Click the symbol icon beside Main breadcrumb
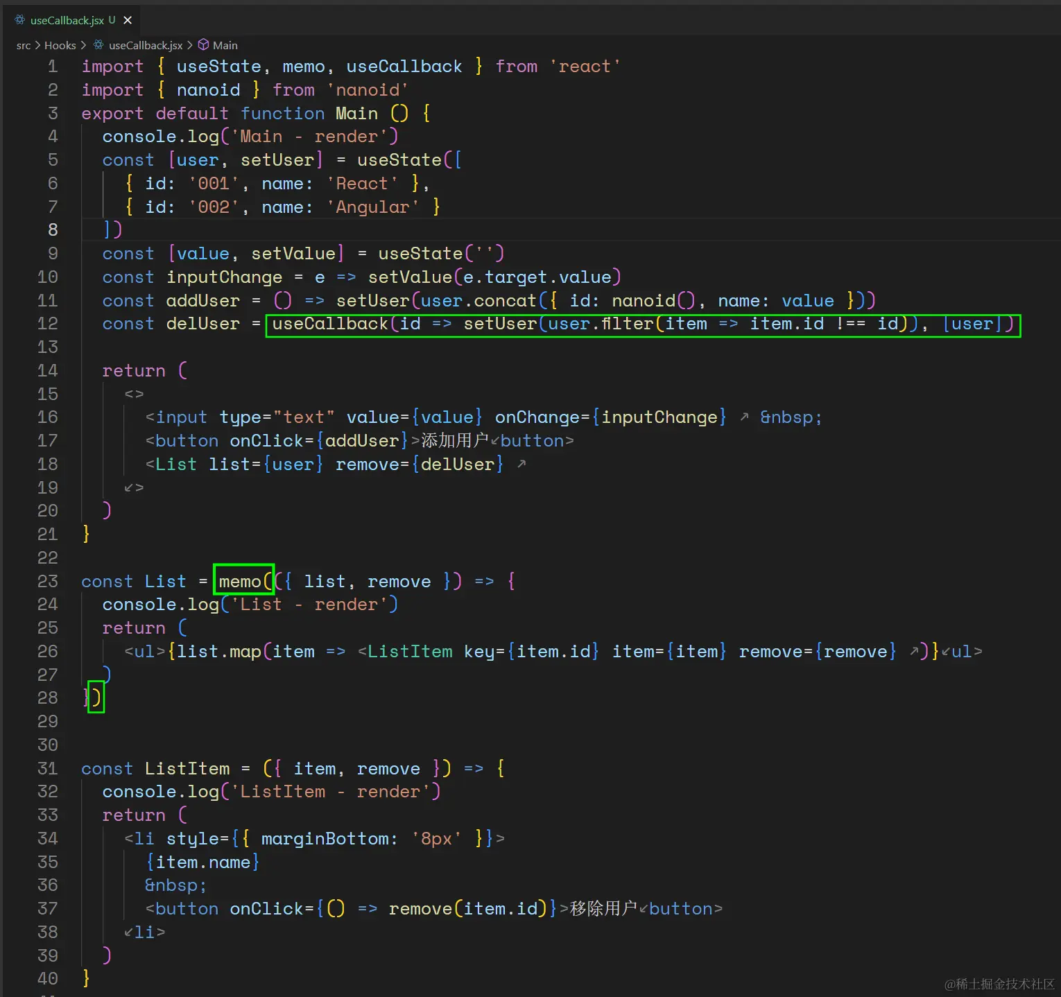The height and width of the screenshot is (997, 1061). tap(203, 45)
